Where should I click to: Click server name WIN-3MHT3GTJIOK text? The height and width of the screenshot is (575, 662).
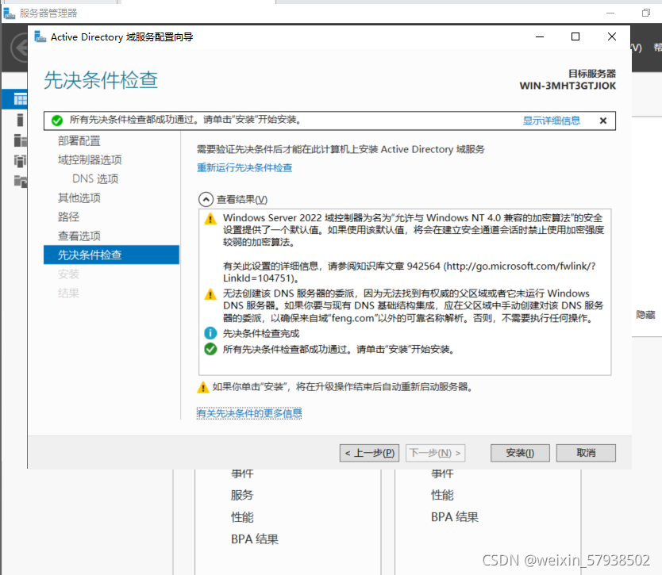click(568, 86)
